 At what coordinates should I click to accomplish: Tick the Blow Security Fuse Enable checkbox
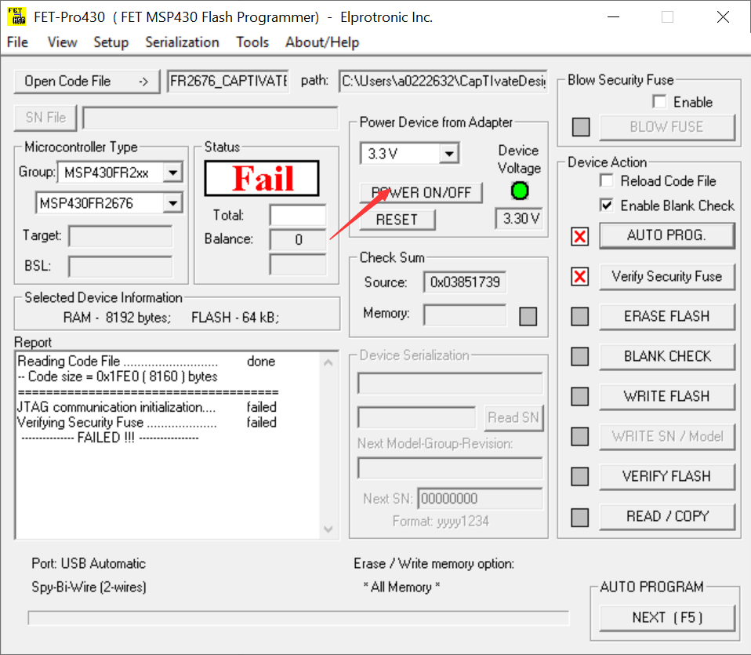[x=659, y=101]
